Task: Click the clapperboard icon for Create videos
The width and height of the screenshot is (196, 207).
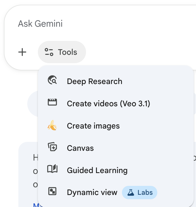Action: point(52,103)
